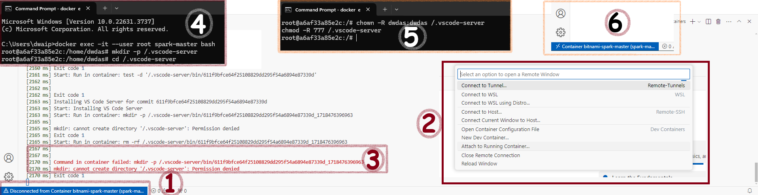This screenshot has height=195, width=758.
Task: Click the log line 'Start: Run in container: rm -rf'
Action: pyautogui.click(x=187, y=142)
